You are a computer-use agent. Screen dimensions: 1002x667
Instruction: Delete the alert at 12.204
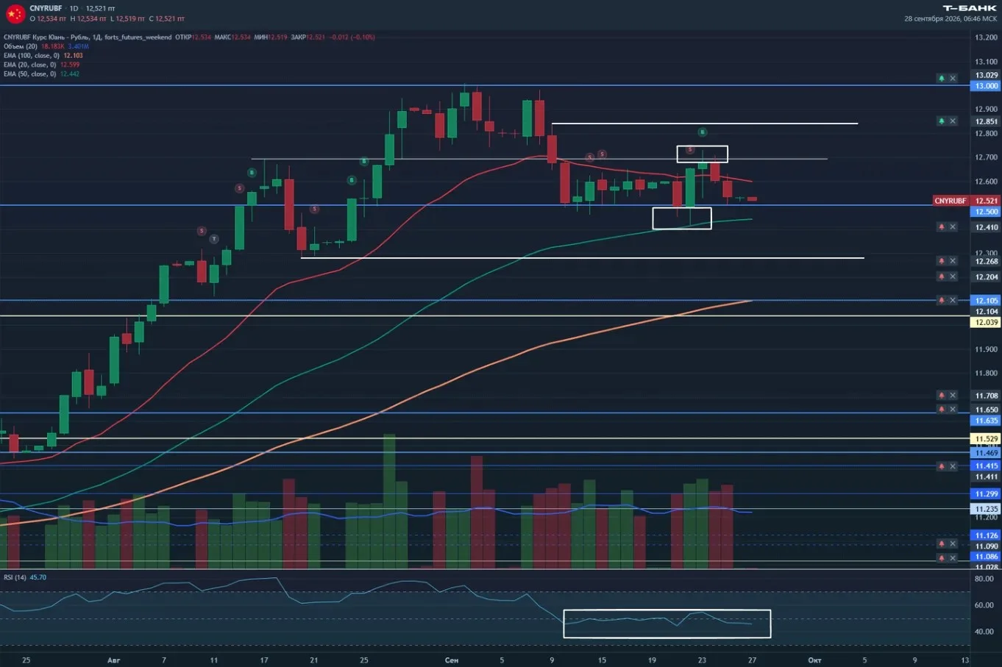point(953,277)
